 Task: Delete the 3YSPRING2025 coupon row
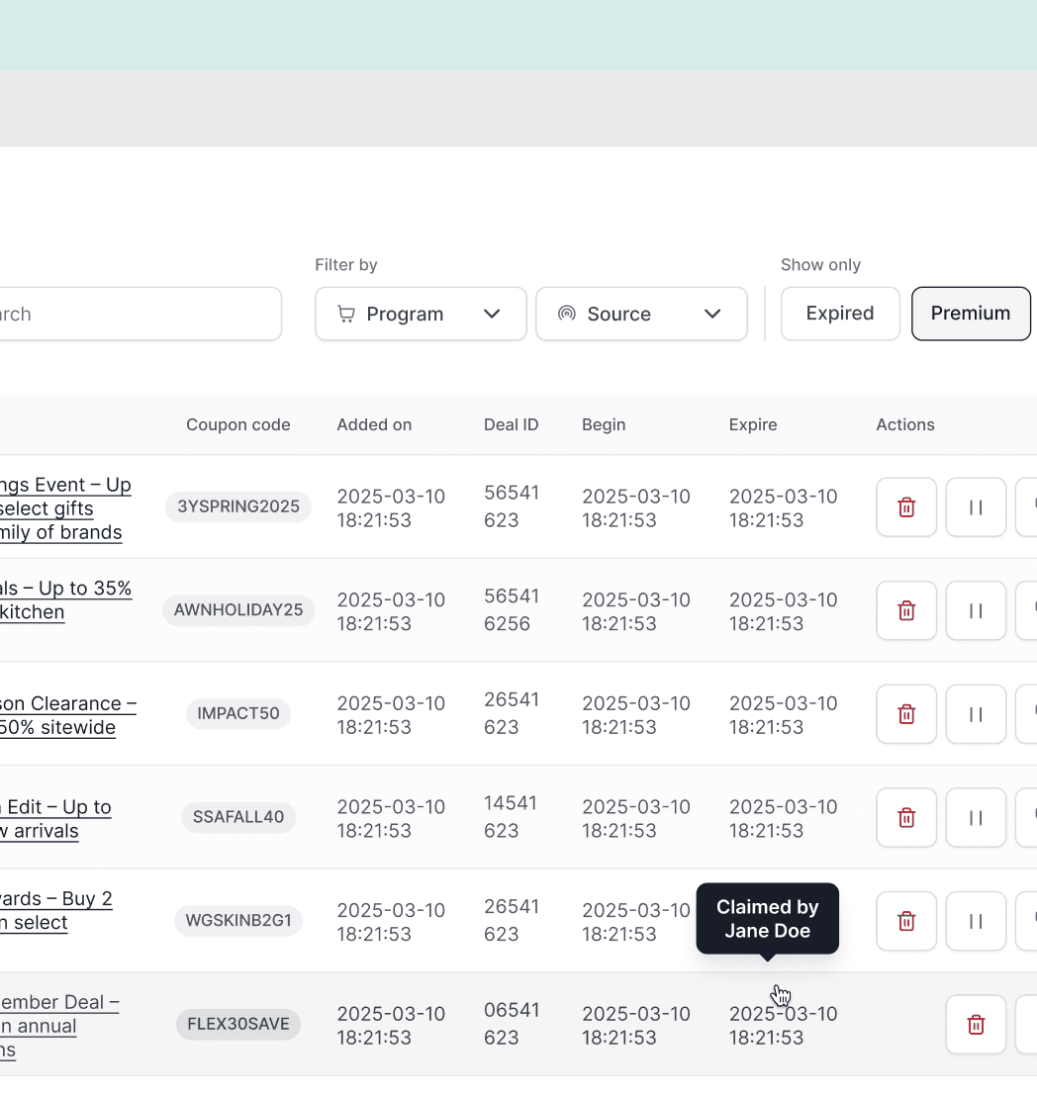tap(906, 507)
